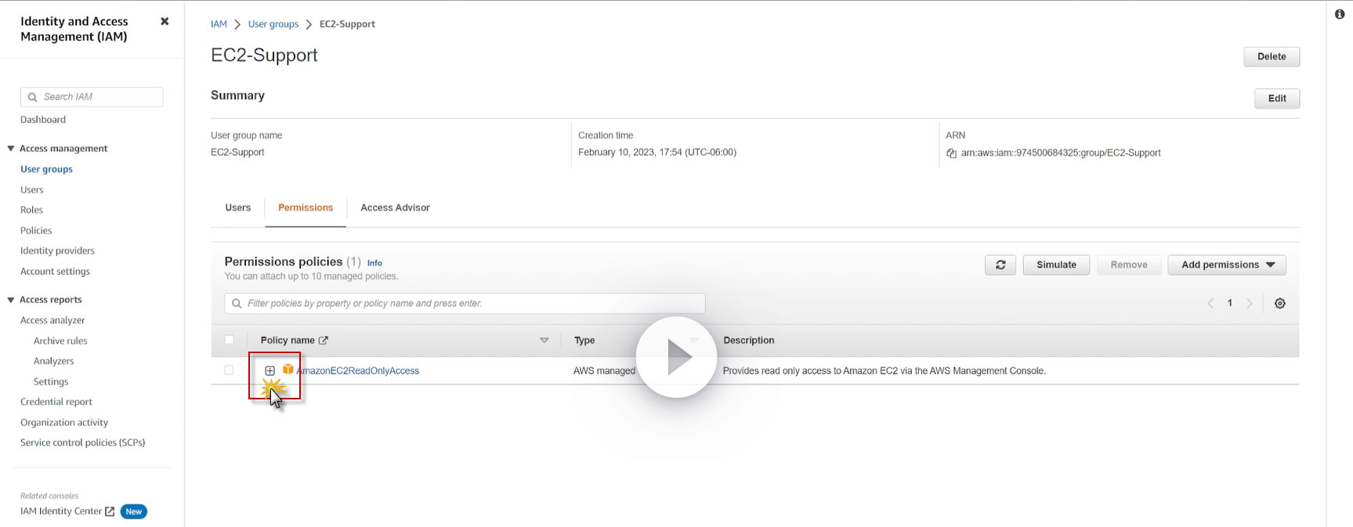Collapse the Access reports section
The width and height of the screenshot is (1353, 527).
pos(11,300)
